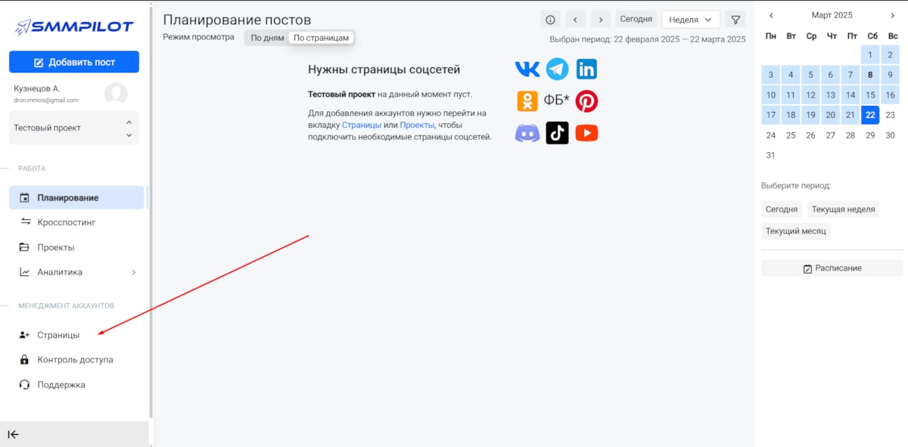This screenshot has height=447, width=908.
Task: Select March 22 in the mini calendar
Action: [871, 115]
